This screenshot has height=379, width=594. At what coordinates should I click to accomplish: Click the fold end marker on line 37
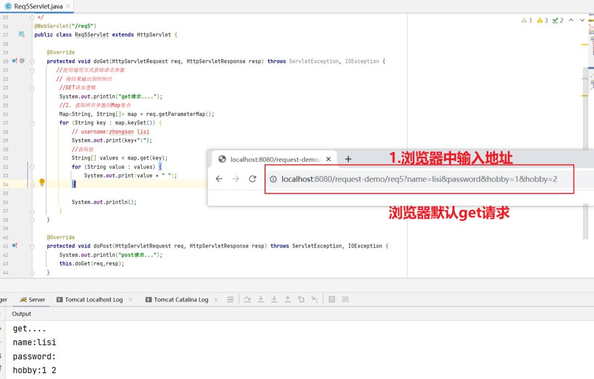click(x=32, y=211)
